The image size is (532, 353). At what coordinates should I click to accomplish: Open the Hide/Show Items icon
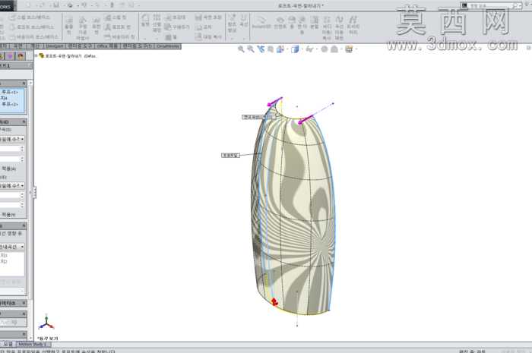coord(309,49)
